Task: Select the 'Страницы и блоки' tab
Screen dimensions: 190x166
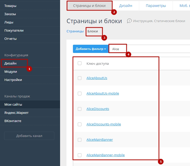Action: (x=89, y=6)
